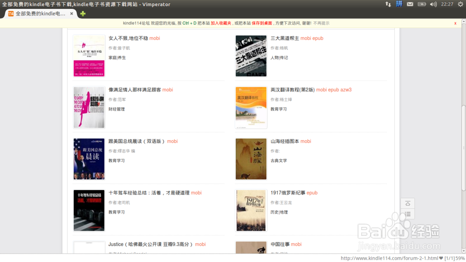Click the scrollbar down arrow
This screenshot has height=262, width=466.
pyautogui.click(x=464, y=251)
